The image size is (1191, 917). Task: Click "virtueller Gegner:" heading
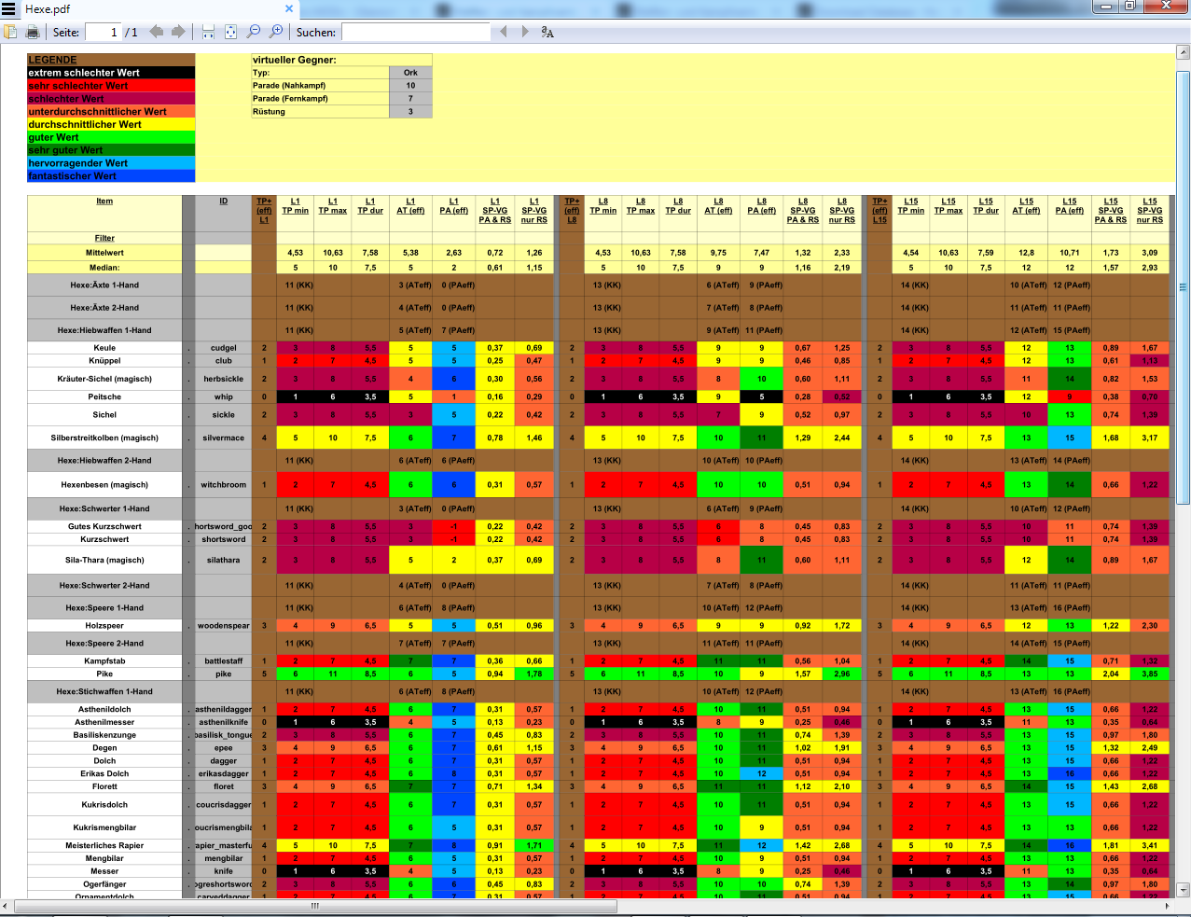pyautogui.click(x=294, y=60)
